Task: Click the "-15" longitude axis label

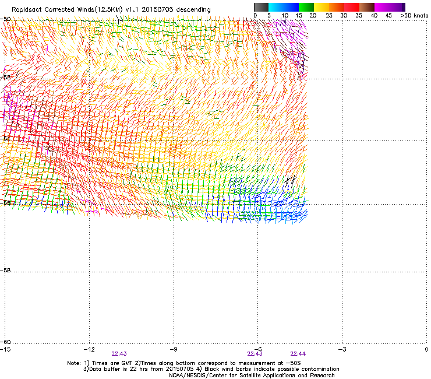Action: [x=5, y=349]
